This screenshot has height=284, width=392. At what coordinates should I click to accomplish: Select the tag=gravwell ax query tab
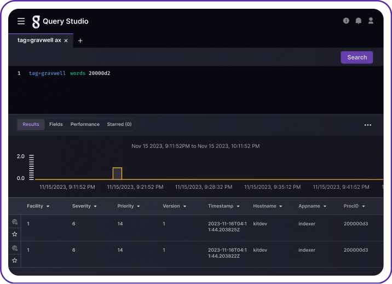click(39, 40)
